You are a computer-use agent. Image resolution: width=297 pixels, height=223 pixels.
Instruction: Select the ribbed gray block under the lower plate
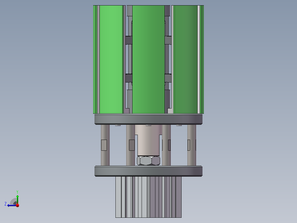(x=148, y=197)
